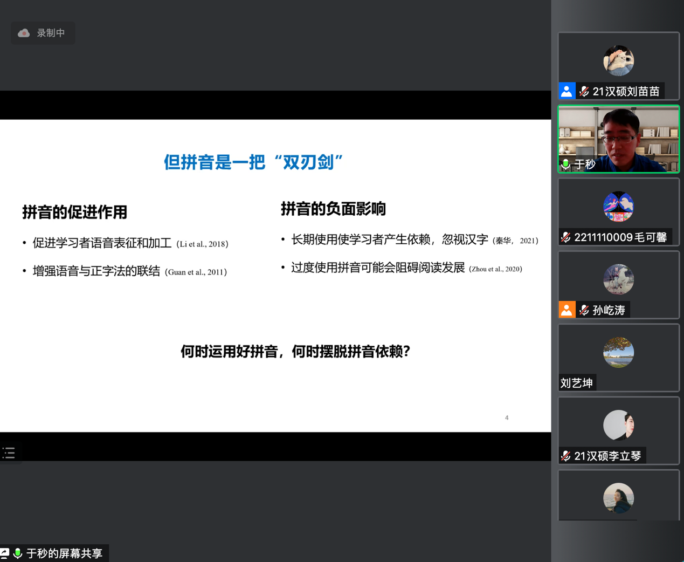Click the blue person icon on 刘苗苗's tile
The width and height of the screenshot is (684, 562).
566,91
